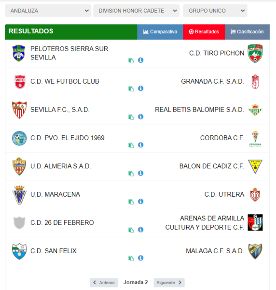The image size is (276, 290).
Task: Select the Resultados tab
Action: pos(204,32)
